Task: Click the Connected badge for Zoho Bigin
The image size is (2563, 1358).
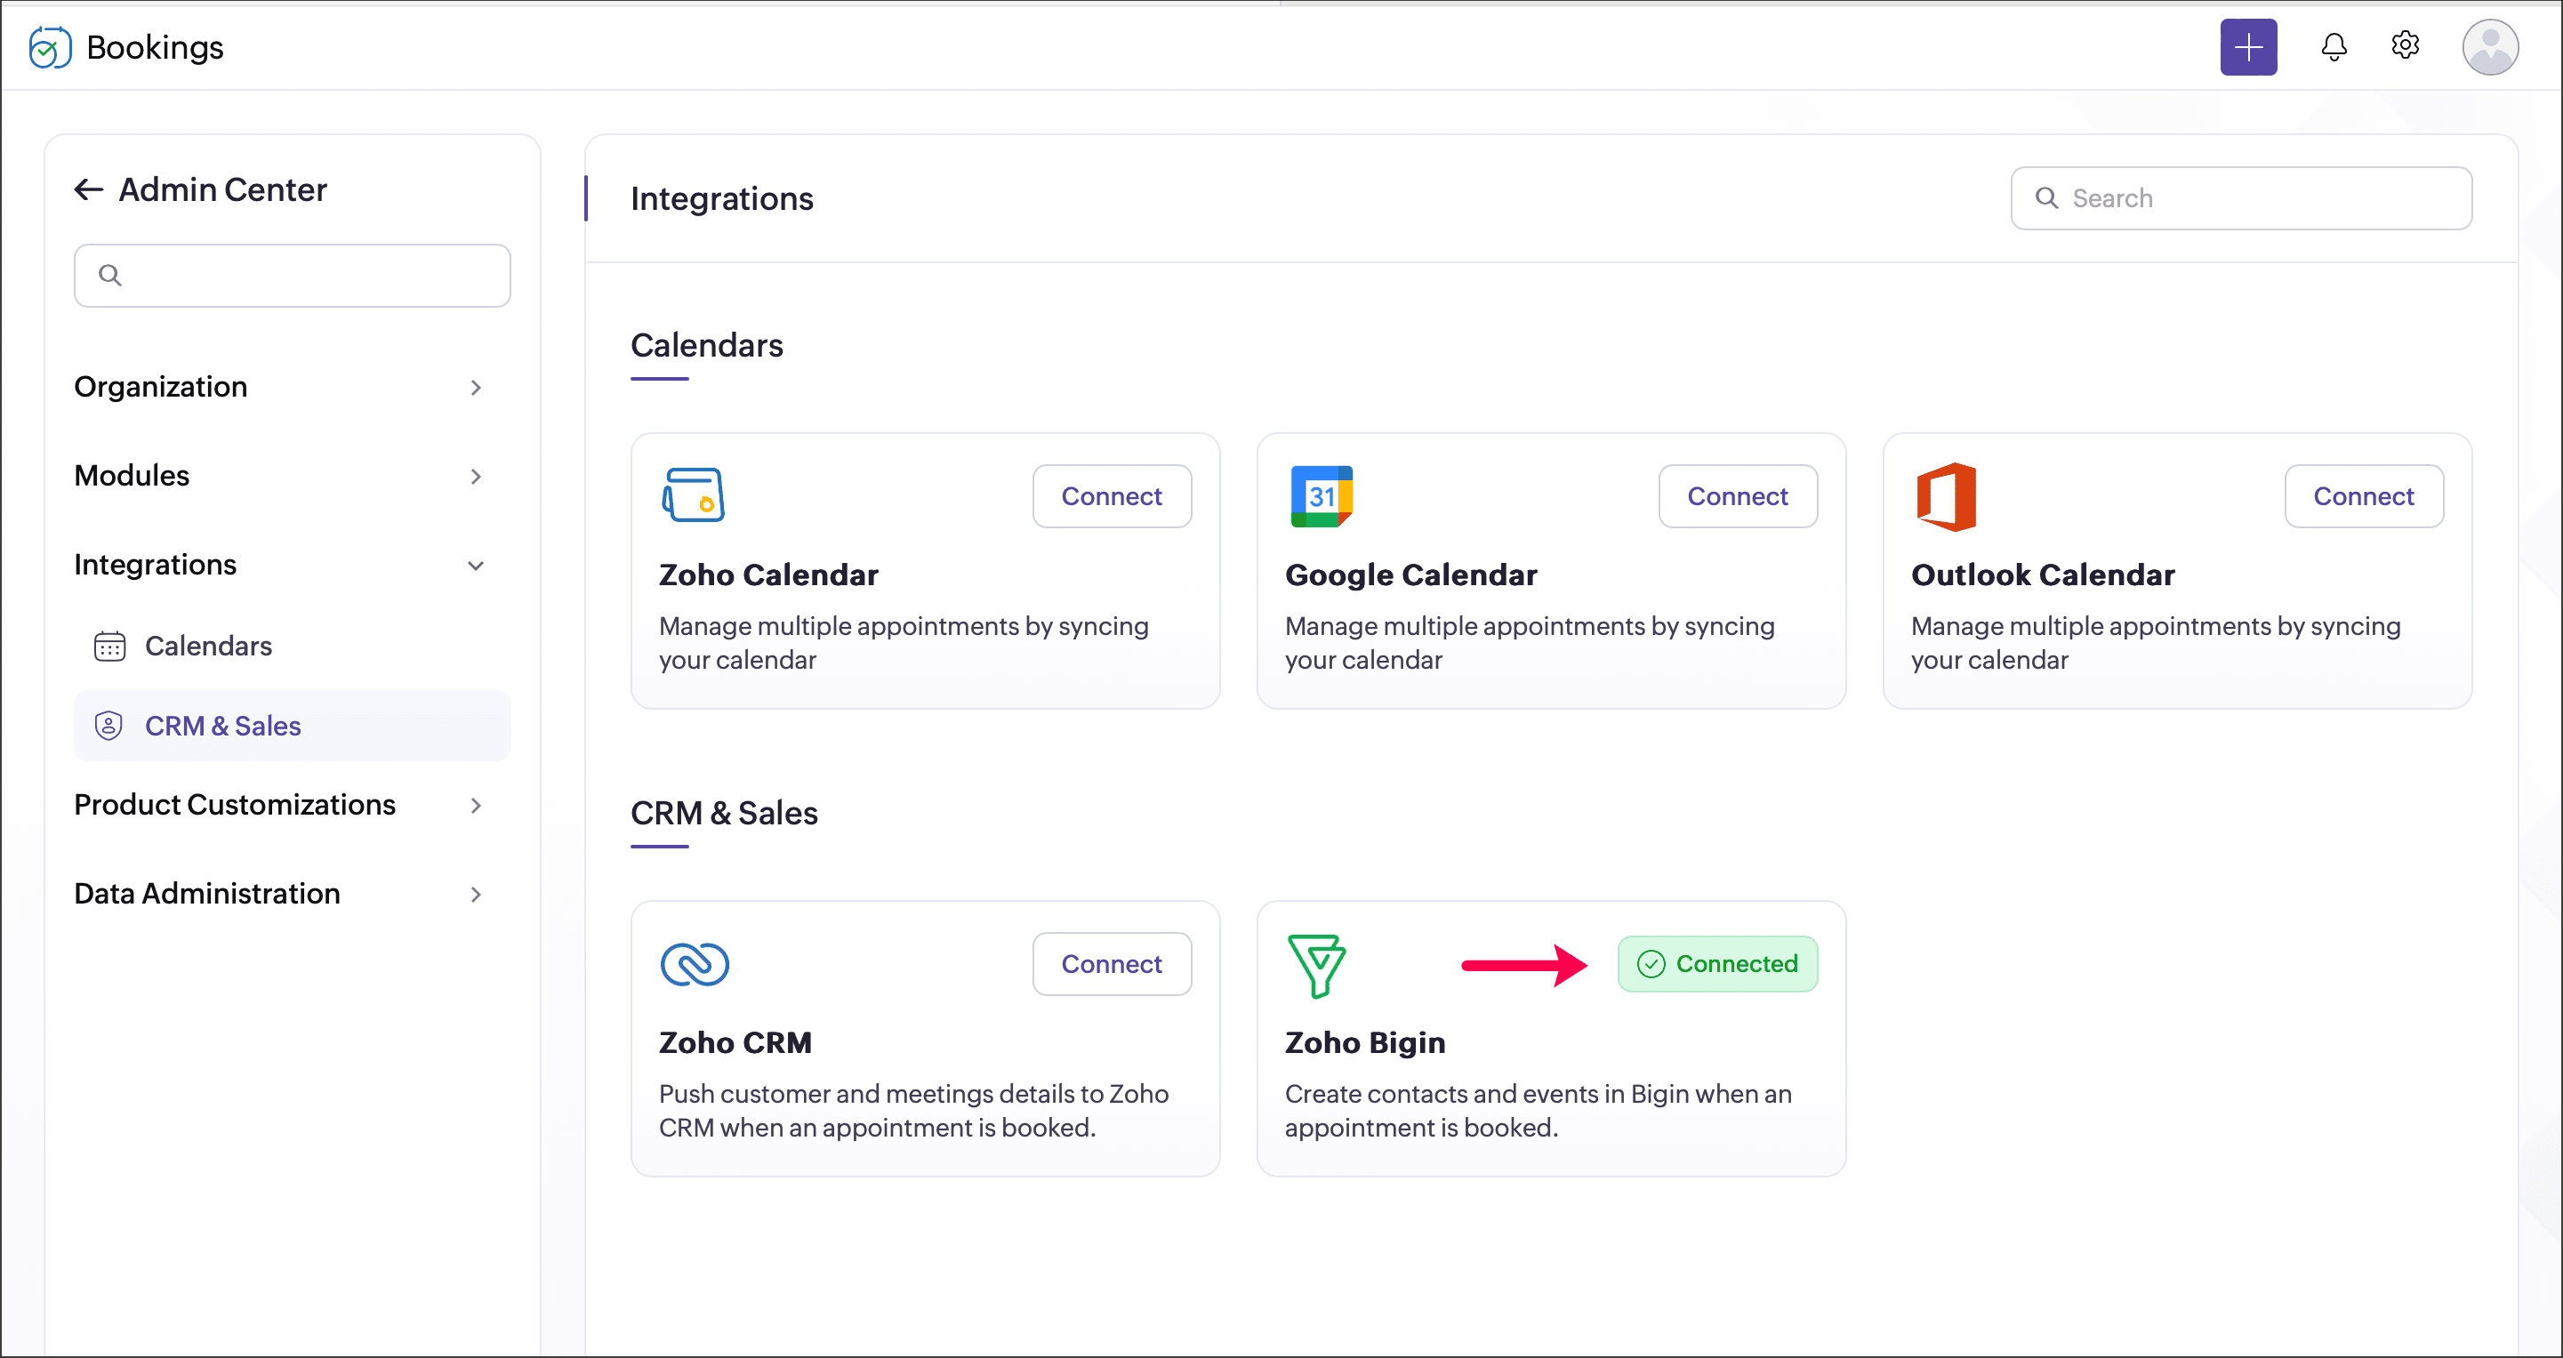Action: pyautogui.click(x=1716, y=963)
